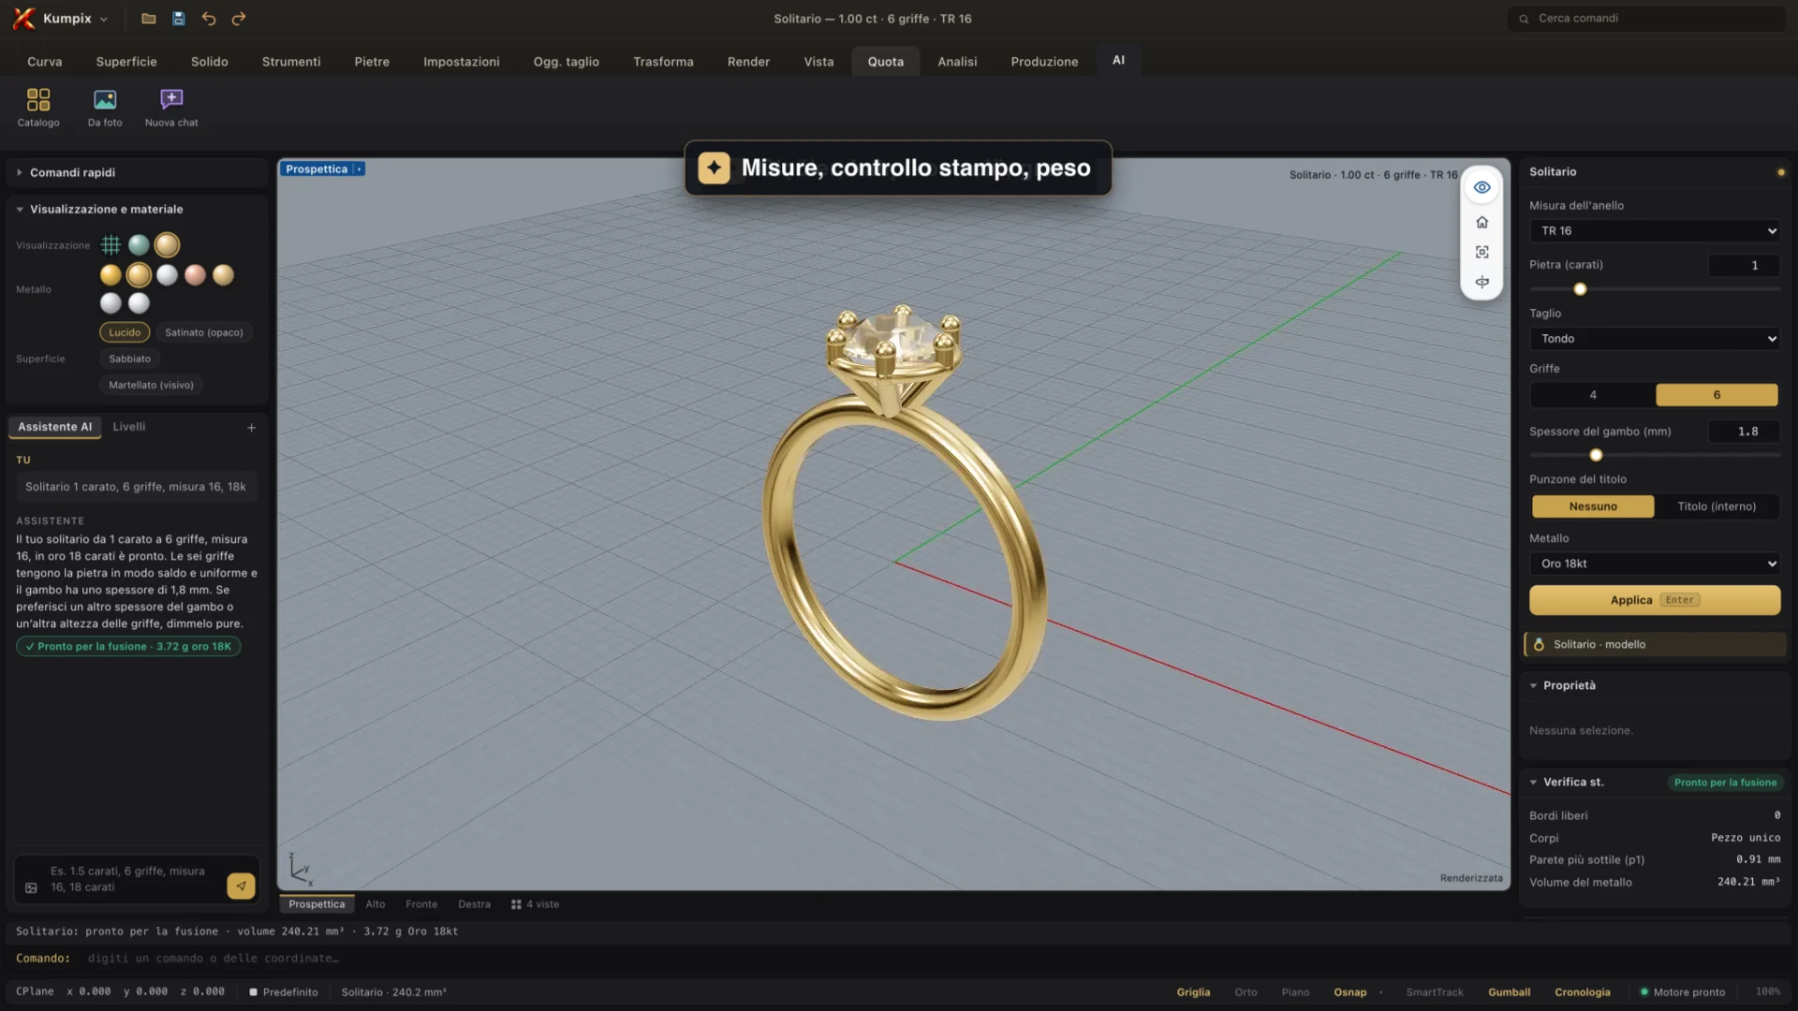Click the Kumpix logo icon

pyautogui.click(x=23, y=19)
